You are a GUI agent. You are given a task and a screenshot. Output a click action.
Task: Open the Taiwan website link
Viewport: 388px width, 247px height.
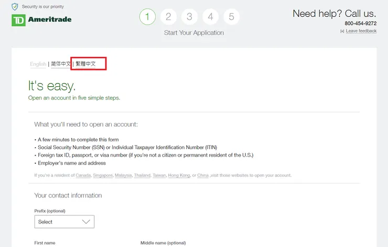coord(159,176)
